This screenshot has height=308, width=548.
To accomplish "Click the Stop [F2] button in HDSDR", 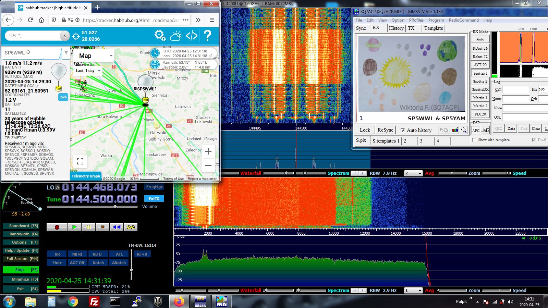I will pos(21,270).
